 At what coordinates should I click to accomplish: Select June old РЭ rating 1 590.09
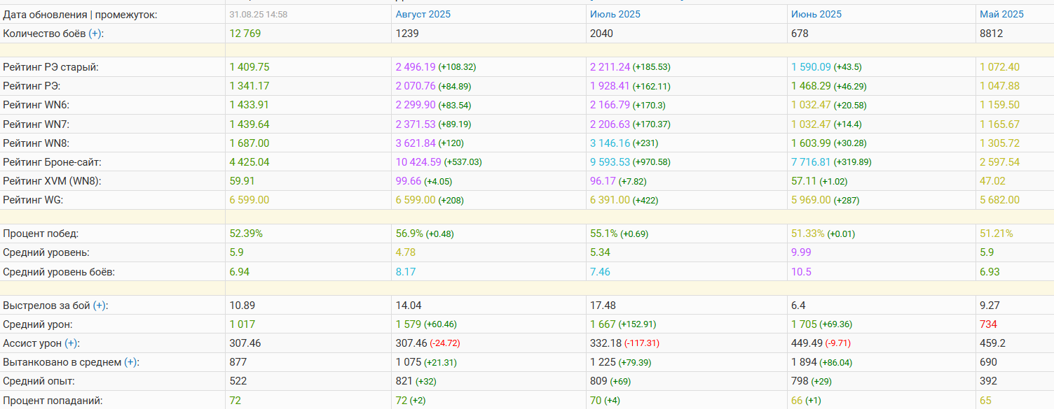(x=811, y=67)
